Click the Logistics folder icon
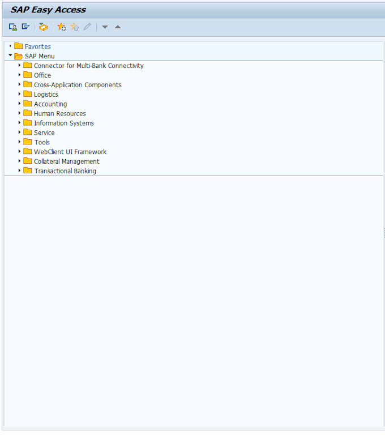The width and height of the screenshot is (385, 444). click(27, 94)
